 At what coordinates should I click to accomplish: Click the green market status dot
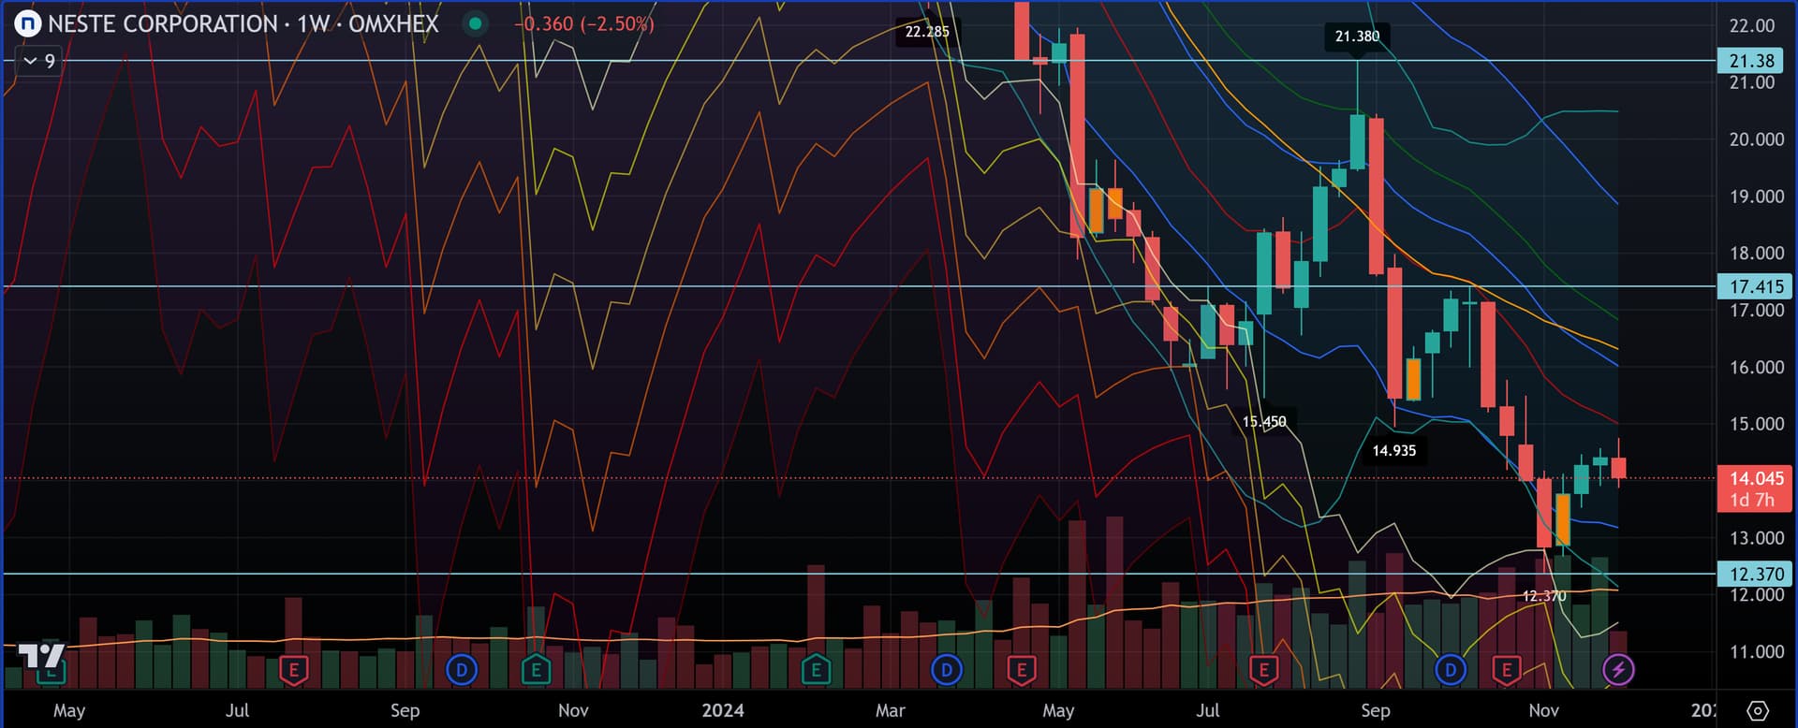pos(476,23)
